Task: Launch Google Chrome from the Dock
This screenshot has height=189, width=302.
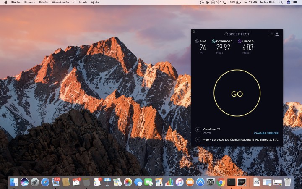Action: [221, 182]
